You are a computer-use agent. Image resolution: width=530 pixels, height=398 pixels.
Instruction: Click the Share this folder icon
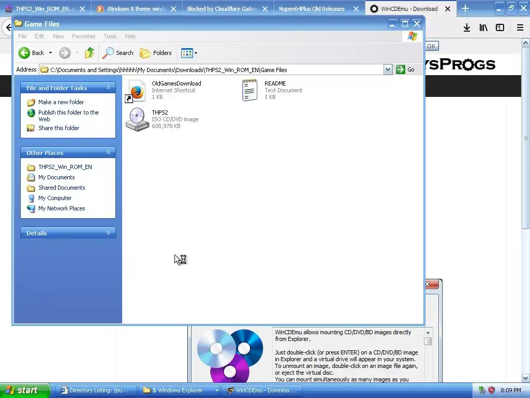[31, 128]
